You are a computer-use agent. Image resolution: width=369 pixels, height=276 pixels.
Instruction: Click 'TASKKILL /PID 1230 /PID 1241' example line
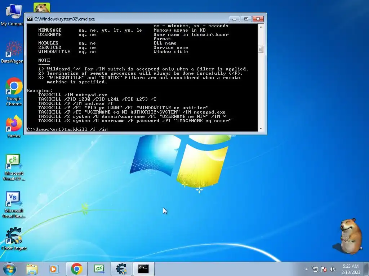click(97, 99)
